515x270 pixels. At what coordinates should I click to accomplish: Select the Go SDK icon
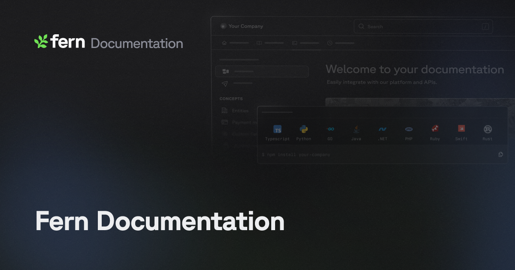coord(330,129)
